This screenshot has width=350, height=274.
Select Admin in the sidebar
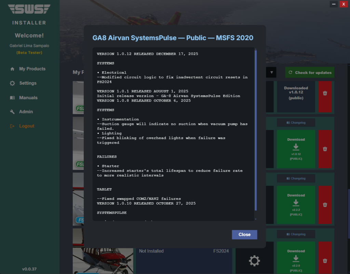point(26,112)
